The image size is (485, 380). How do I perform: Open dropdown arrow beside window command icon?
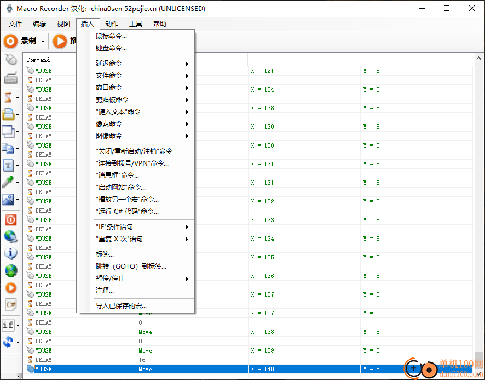tap(18, 132)
